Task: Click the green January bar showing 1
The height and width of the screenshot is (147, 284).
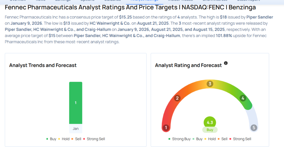Action: (x=75, y=103)
